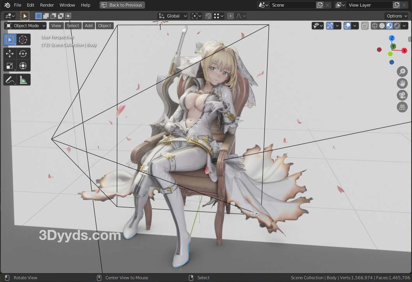Image resolution: width=412 pixels, height=282 pixels.
Task: Toggle the show gizmo button
Action: pos(330,26)
